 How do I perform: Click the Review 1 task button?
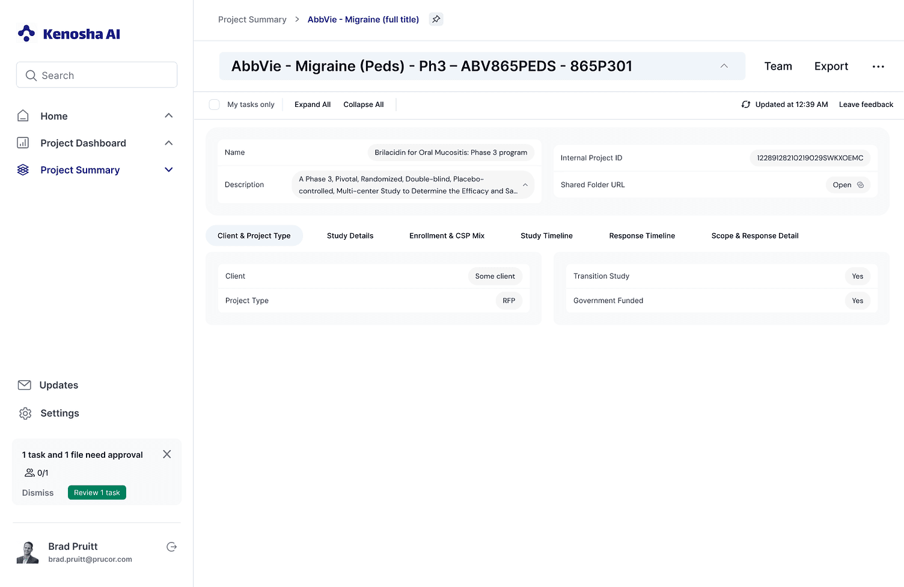pyautogui.click(x=97, y=493)
